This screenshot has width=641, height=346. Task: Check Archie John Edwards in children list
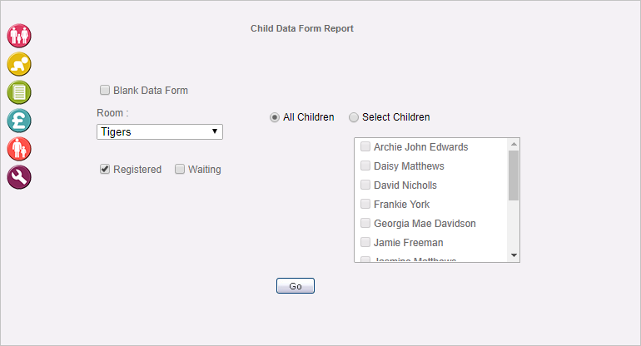pyautogui.click(x=365, y=146)
